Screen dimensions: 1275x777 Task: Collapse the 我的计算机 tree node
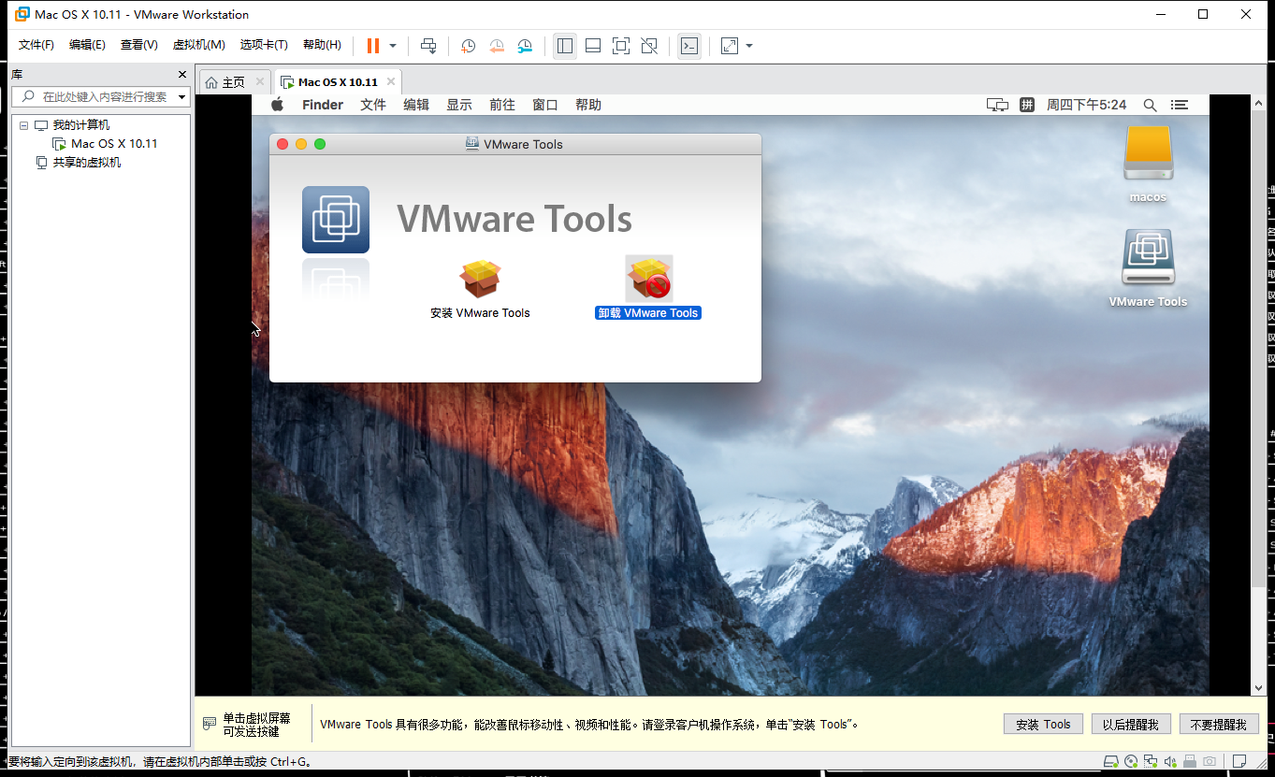click(23, 125)
